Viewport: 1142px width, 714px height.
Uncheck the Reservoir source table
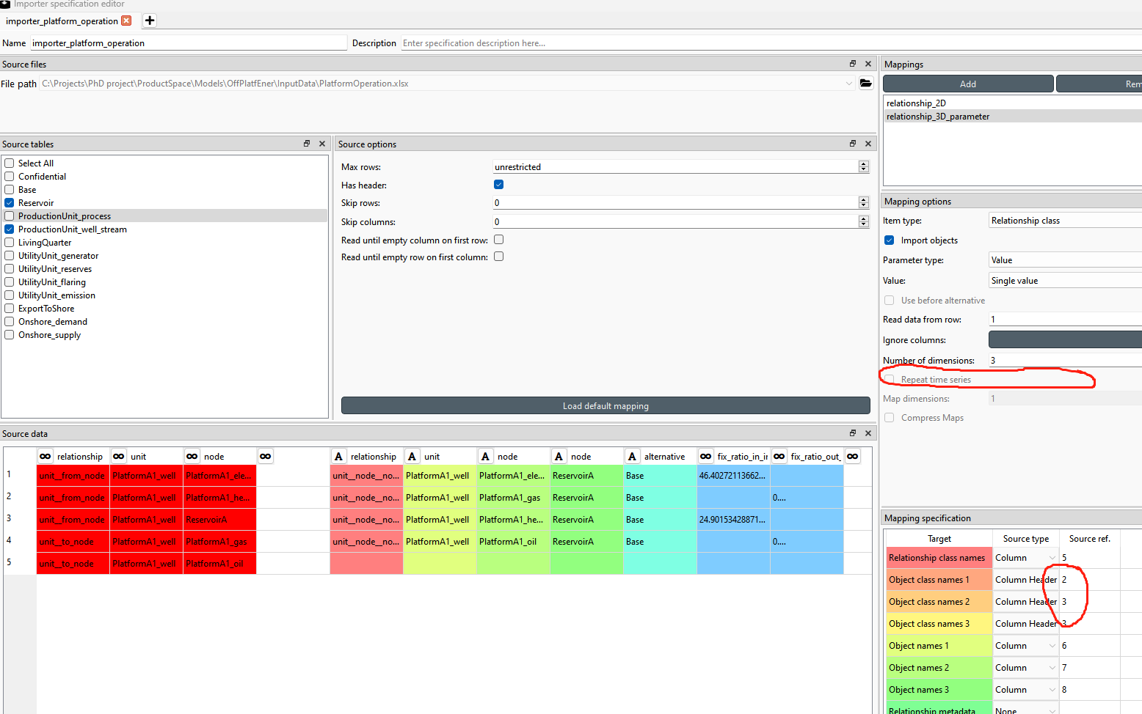9,202
